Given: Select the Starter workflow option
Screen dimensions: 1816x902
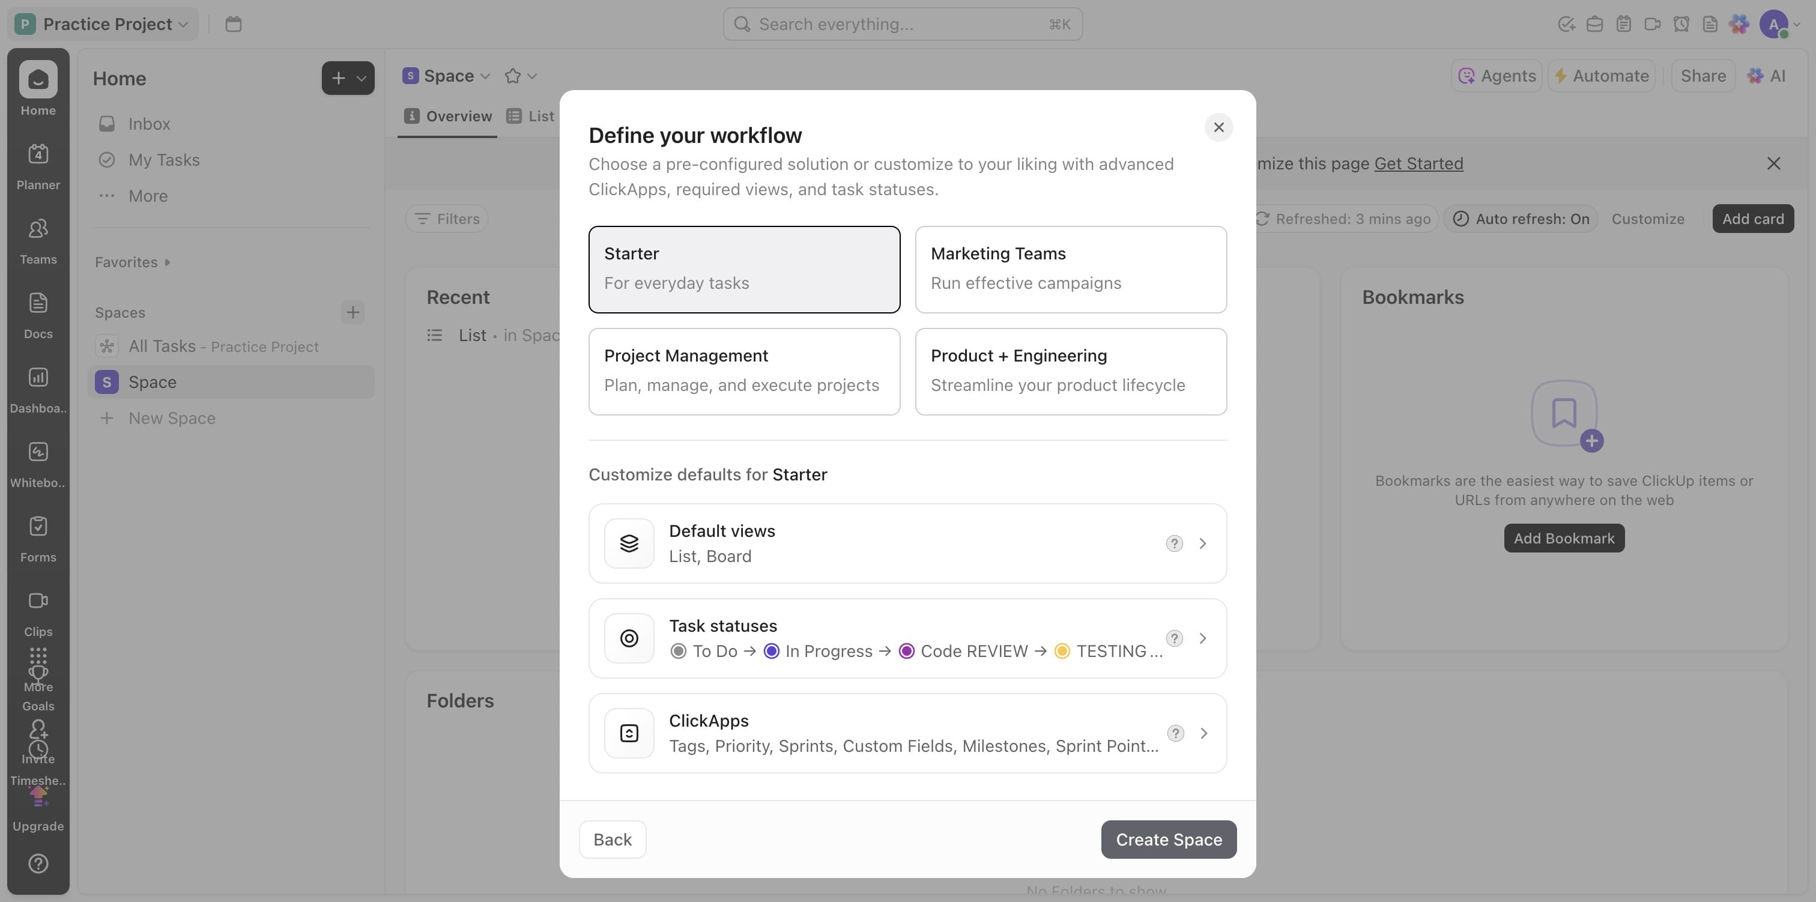Looking at the screenshot, I should (743, 270).
